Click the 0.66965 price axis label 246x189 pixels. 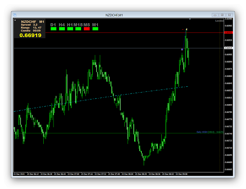click(x=229, y=26)
